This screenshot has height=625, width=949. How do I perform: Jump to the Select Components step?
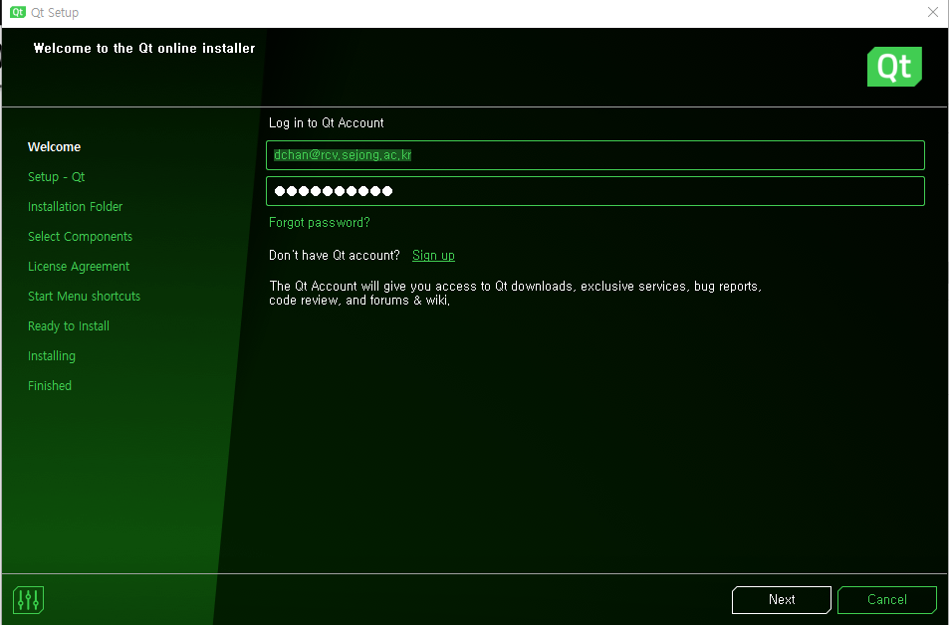[80, 237]
